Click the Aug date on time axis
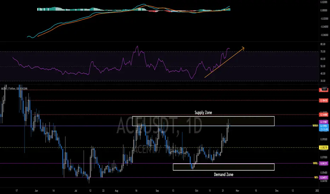 116,190
